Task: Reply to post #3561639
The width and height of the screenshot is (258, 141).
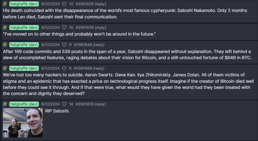Action: [100, 27]
